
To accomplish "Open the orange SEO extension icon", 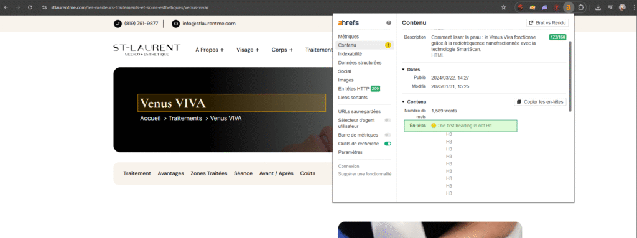I will pyautogui.click(x=532, y=7).
